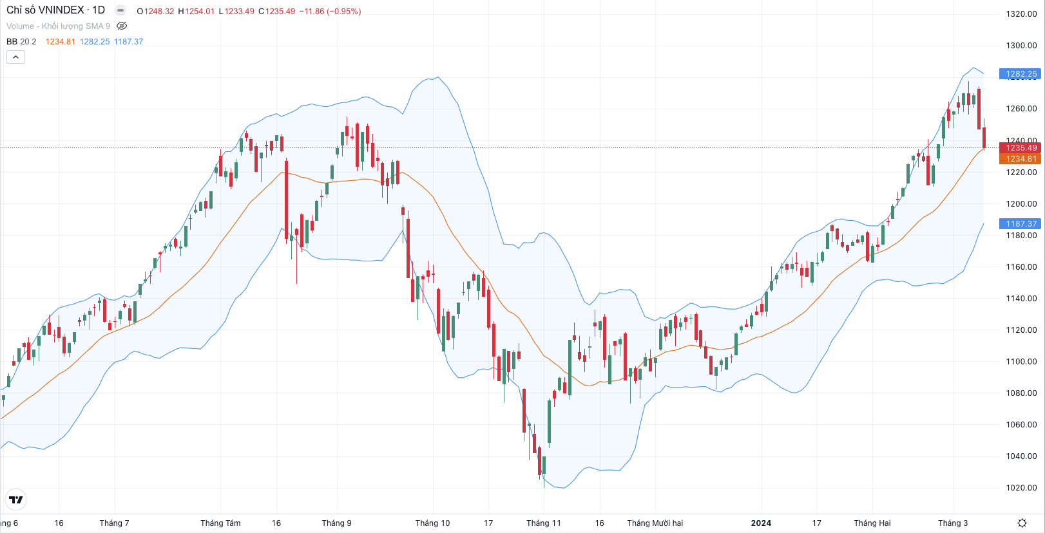This screenshot has height=533, width=1045.
Task: Click the low price L1233.49 value
Action: coord(236,12)
